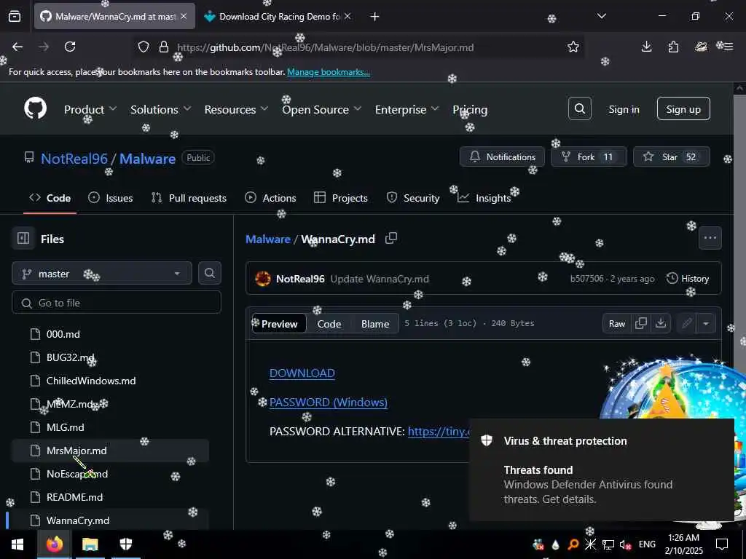Open PASSWORD (Windows) link
The height and width of the screenshot is (559, 746).
pyautogui.click(x=329, y=402)
